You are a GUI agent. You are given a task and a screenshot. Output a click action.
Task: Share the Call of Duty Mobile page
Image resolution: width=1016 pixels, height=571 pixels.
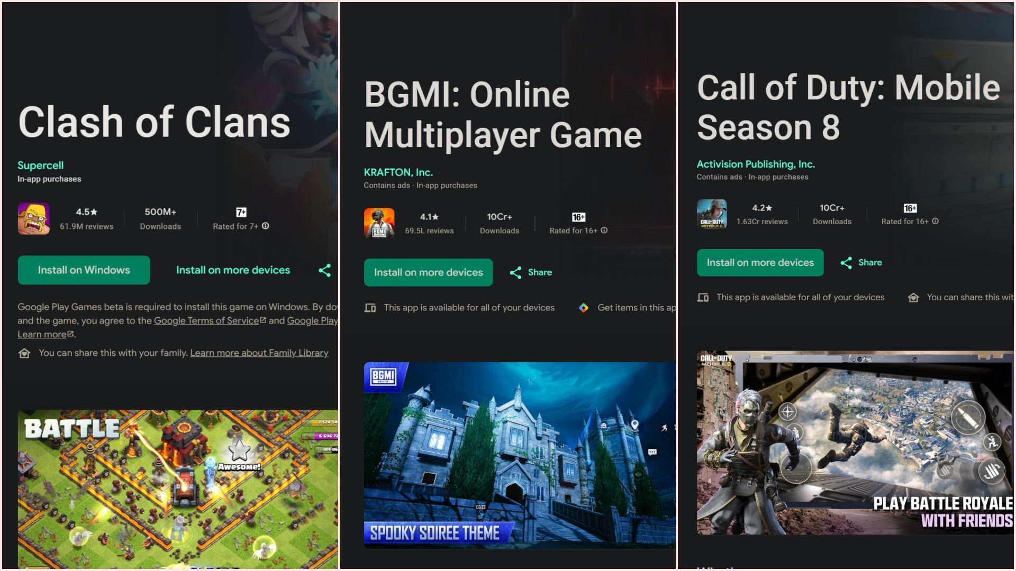861,263
